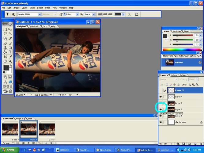
Task: Select the Magic Wand tool
Action: 10,34
